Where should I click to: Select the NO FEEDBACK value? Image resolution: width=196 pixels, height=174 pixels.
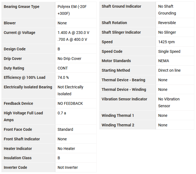[x=70, y=103]
